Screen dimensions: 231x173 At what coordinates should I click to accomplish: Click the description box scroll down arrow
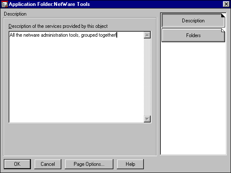click(x=147, y=119)
